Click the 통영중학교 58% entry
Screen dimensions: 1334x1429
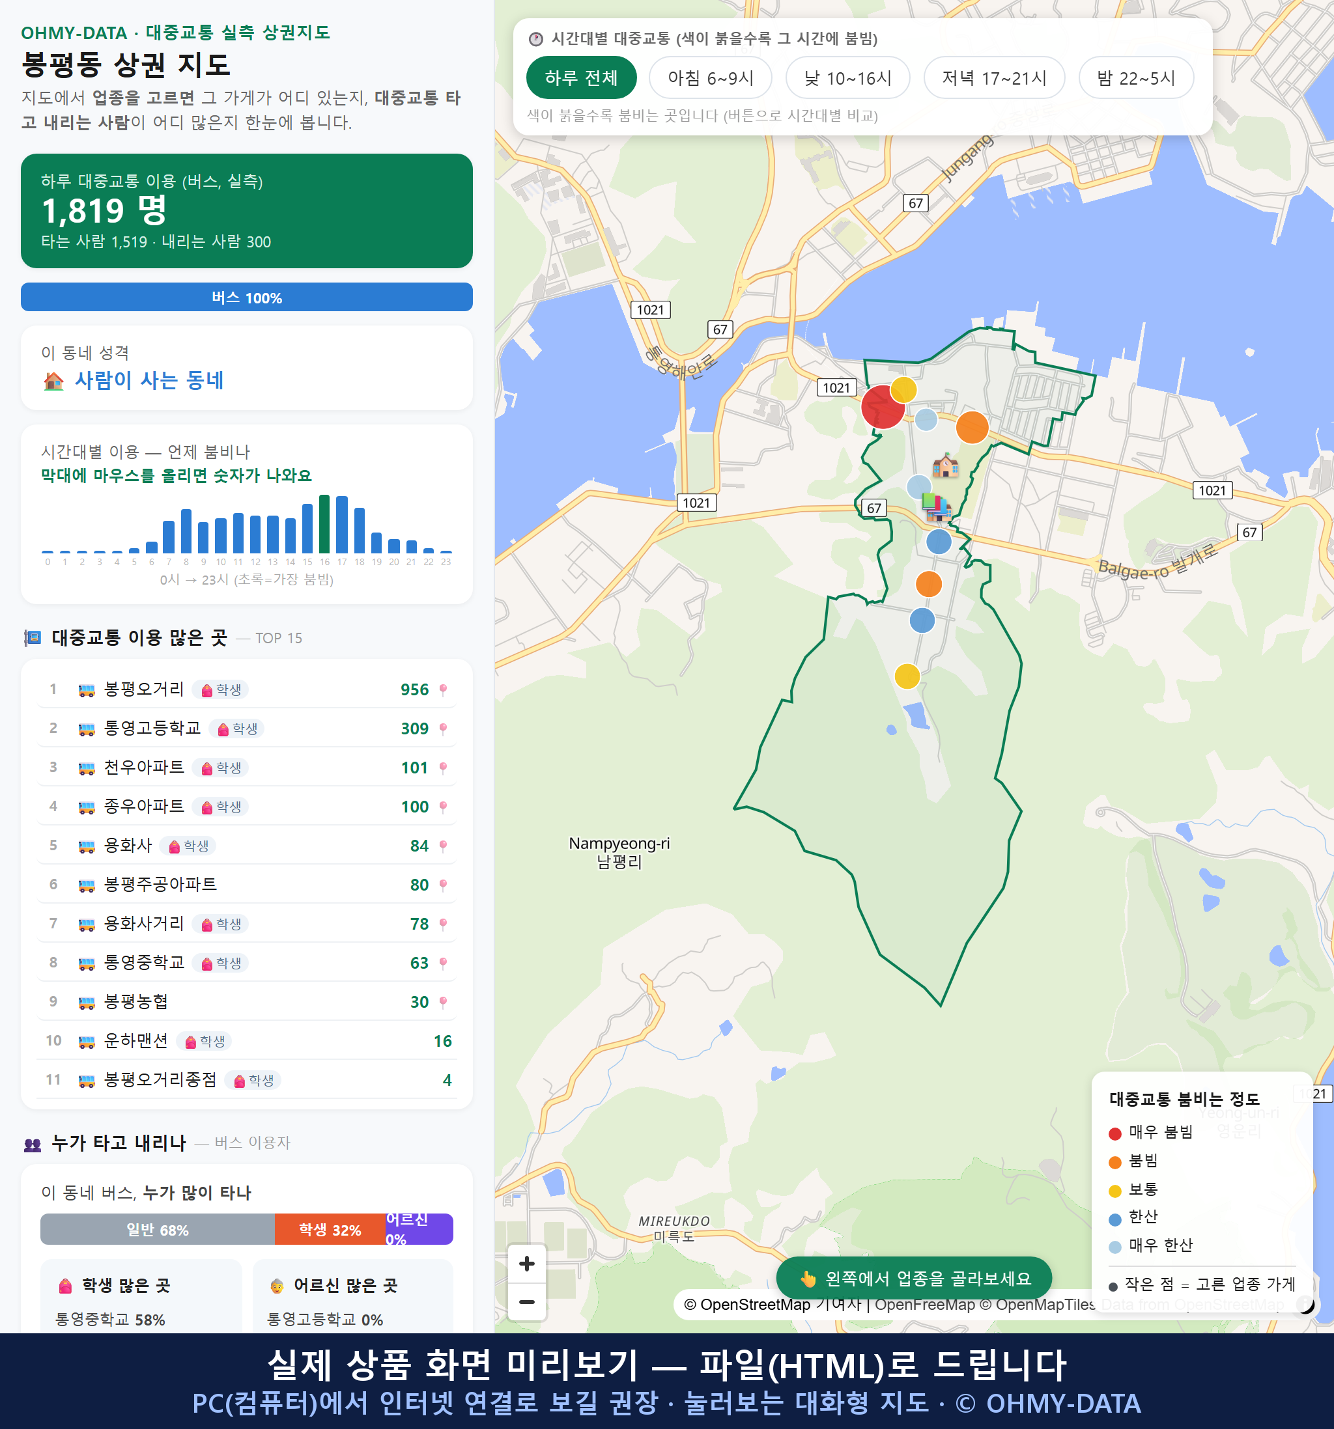point(111,1320)
